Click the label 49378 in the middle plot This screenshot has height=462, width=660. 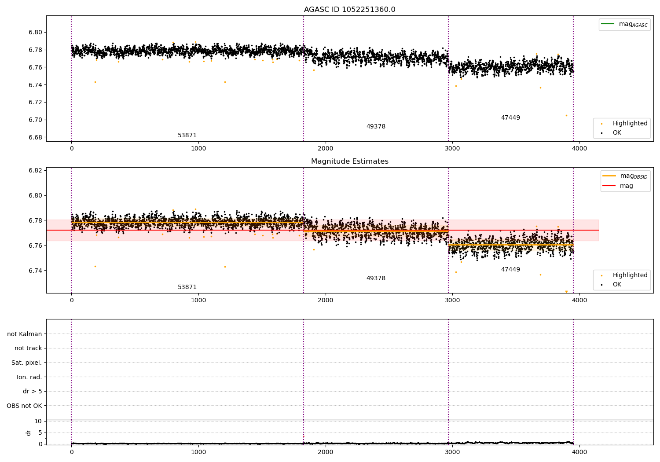pyautogui.click(x=376, y=279)
